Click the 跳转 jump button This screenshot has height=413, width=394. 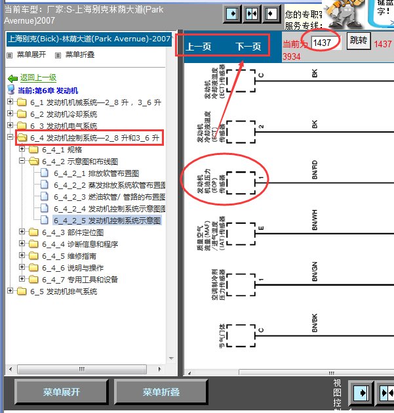359,41
